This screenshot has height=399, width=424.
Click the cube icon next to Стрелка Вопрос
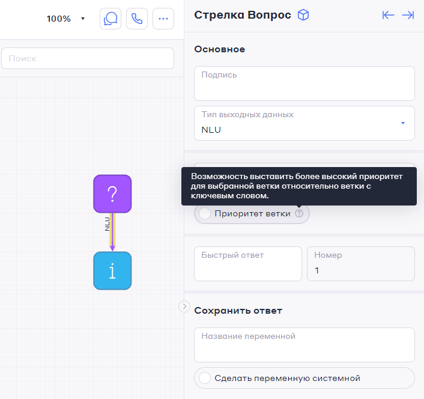click(303, 15)
